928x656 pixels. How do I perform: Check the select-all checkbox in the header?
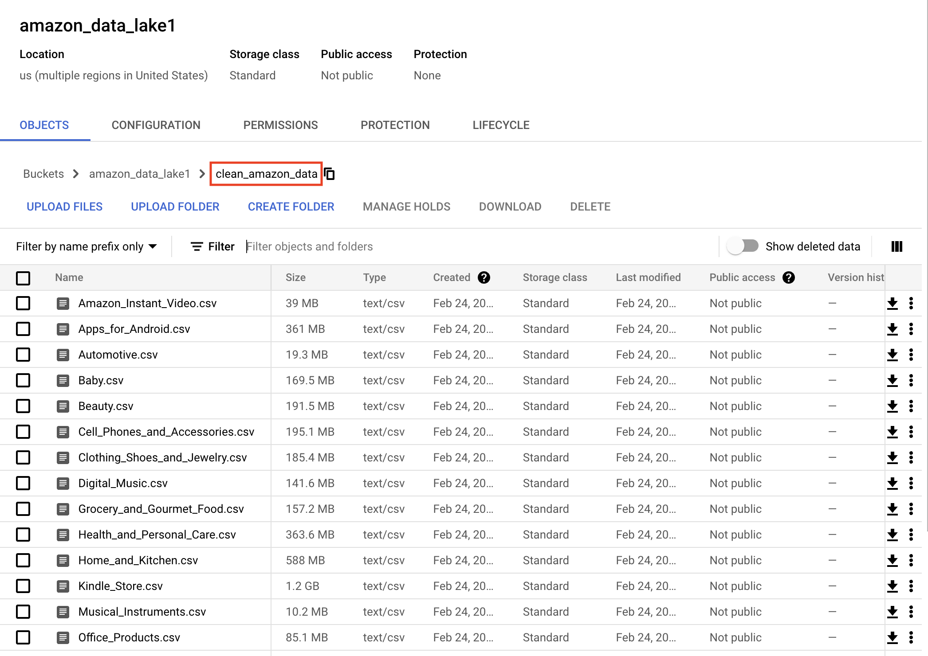[x=23, y=278]
